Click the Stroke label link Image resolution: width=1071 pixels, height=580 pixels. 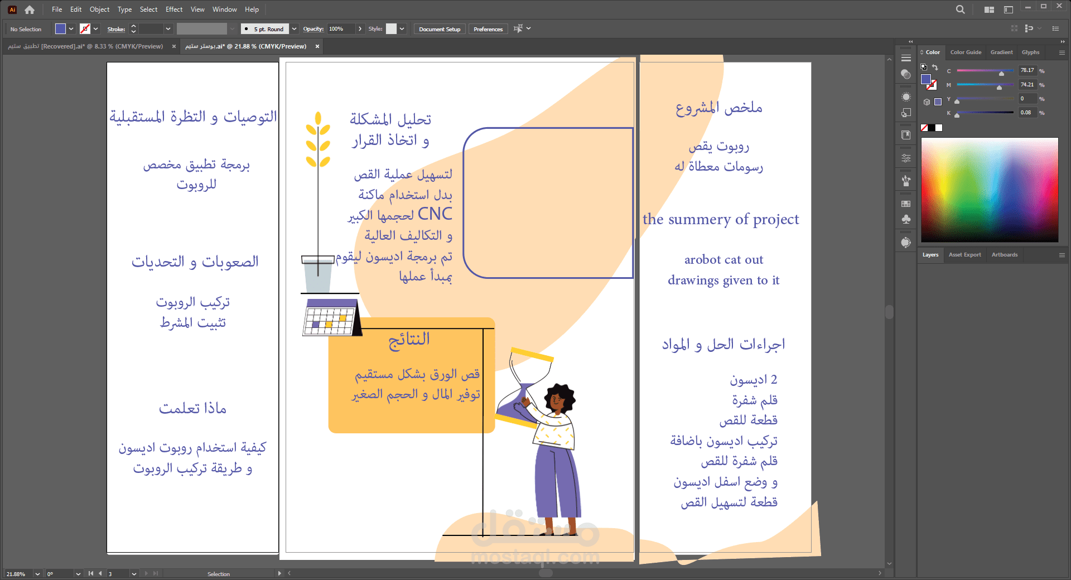(x=116, y=29)
